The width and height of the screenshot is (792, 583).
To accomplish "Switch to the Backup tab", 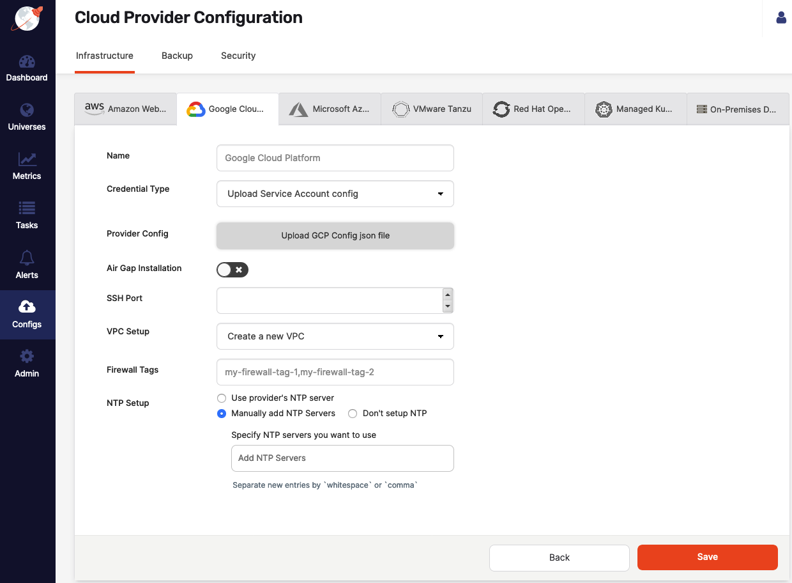I will coord(177,56).
